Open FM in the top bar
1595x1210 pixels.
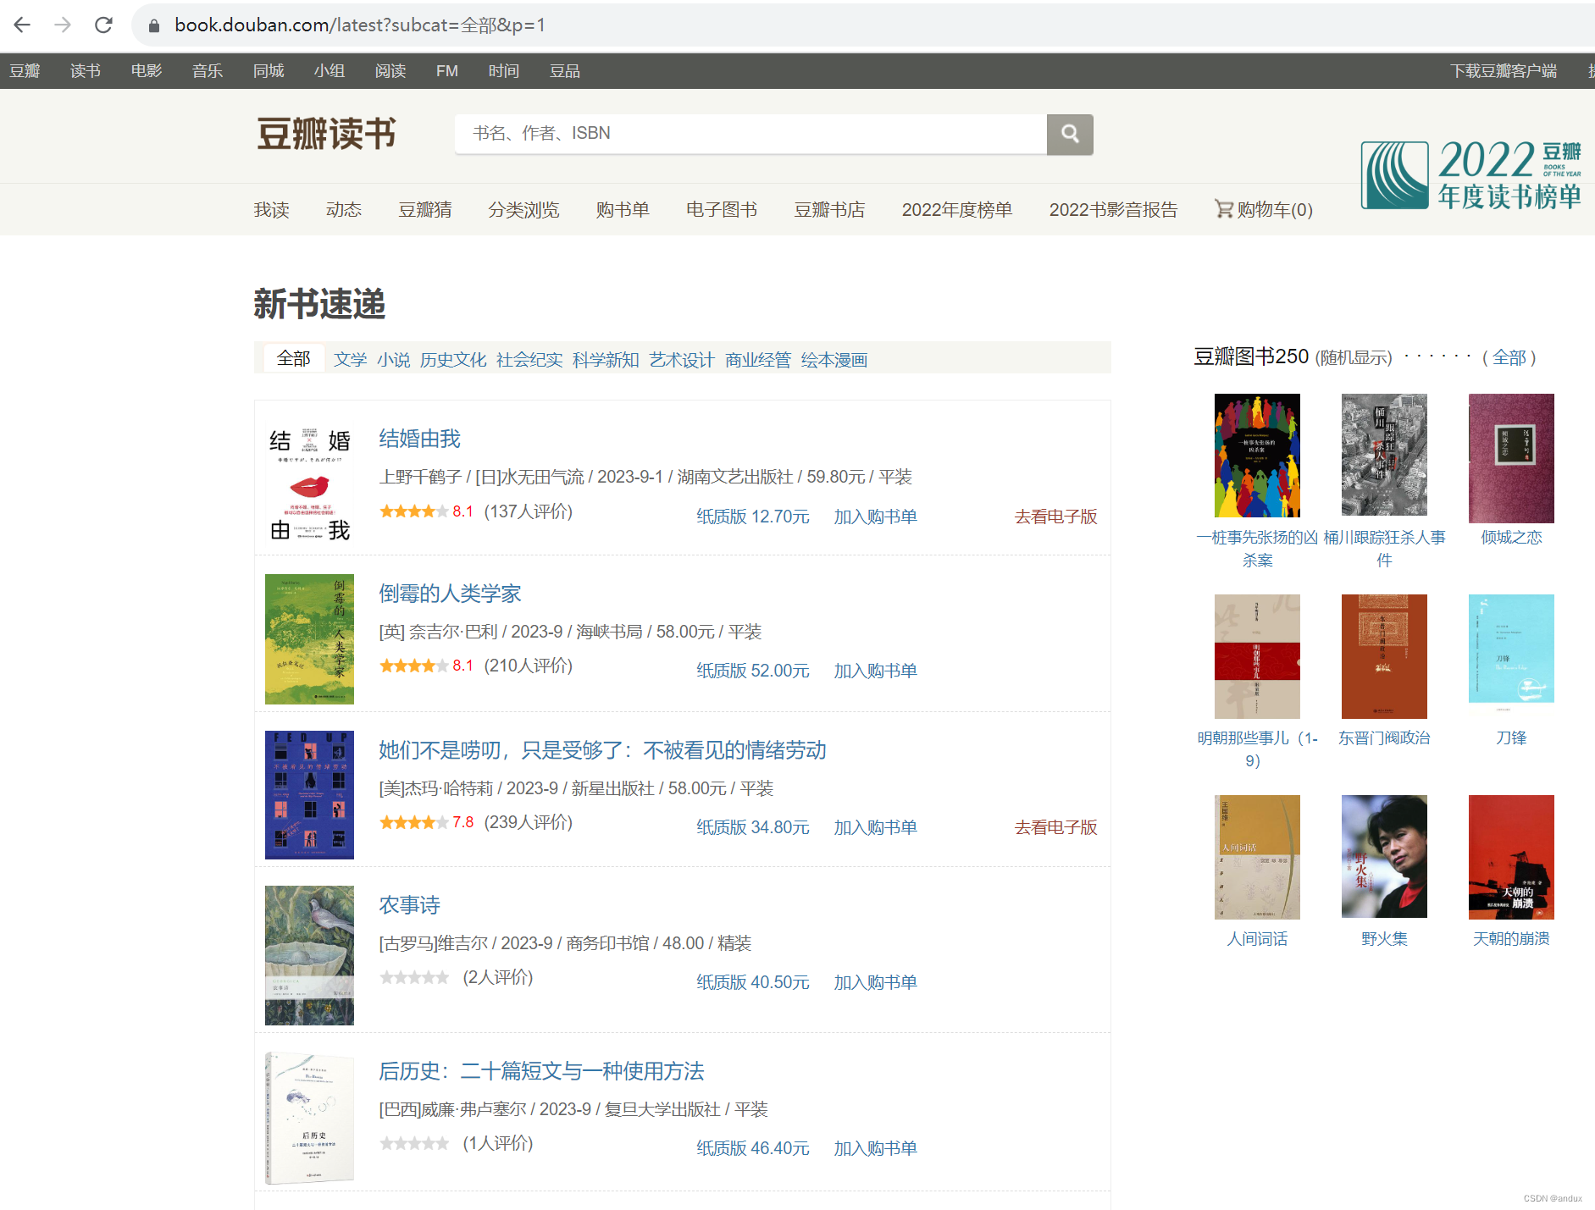(447, 71)
